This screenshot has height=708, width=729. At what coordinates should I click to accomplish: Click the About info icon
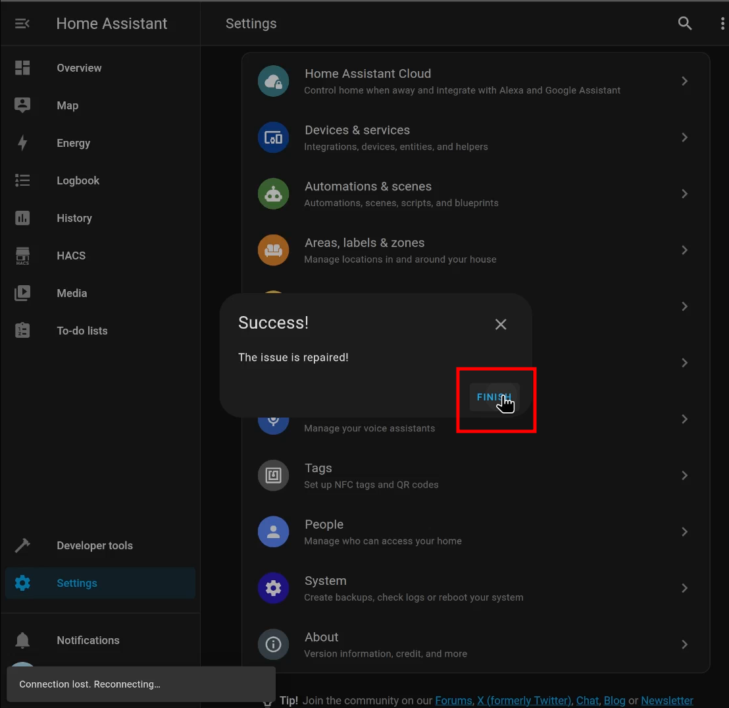(274, 644)
